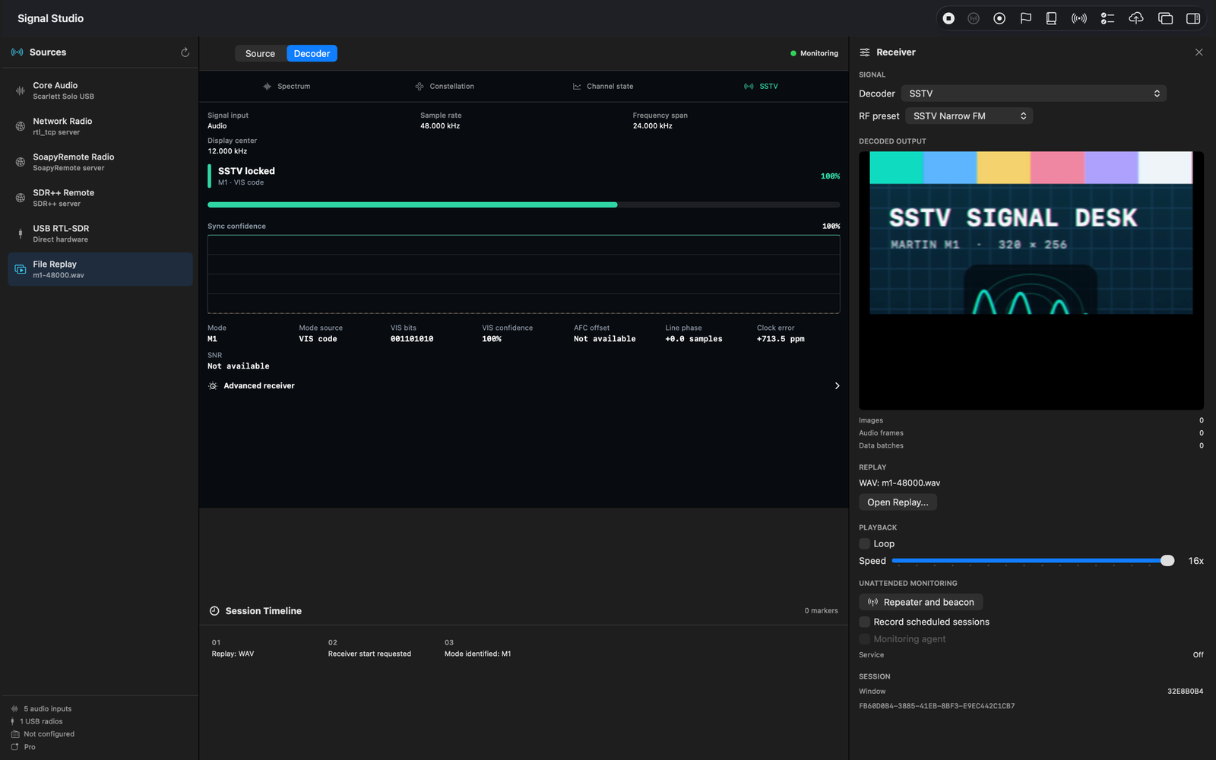Click the cloud upload toolbar icon
This screenshot has height=760, width=1216.
click(1136, 18)
